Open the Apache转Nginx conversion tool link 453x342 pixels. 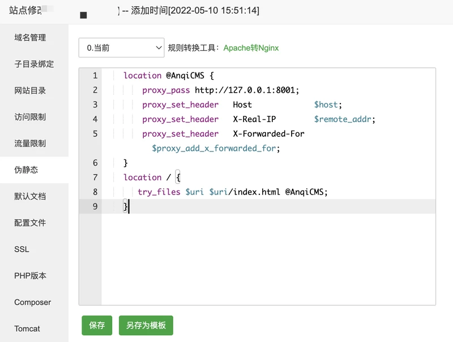click(251, 48)
